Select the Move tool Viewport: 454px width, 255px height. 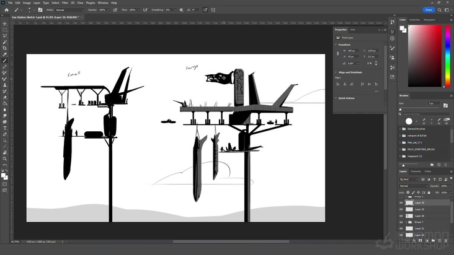(5, 24)
